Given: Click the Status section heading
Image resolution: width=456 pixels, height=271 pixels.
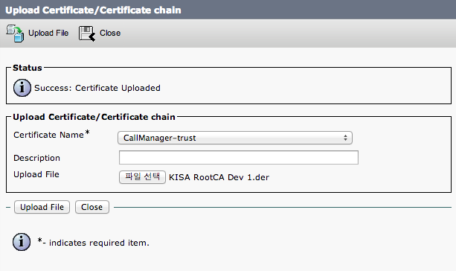Looking at the screenshot, I should 28,68.
